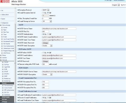Viewport: 126px width, 103px height.
Task: Open SMTP Auth. Encryption dropdown
Action: pos(47,46)
